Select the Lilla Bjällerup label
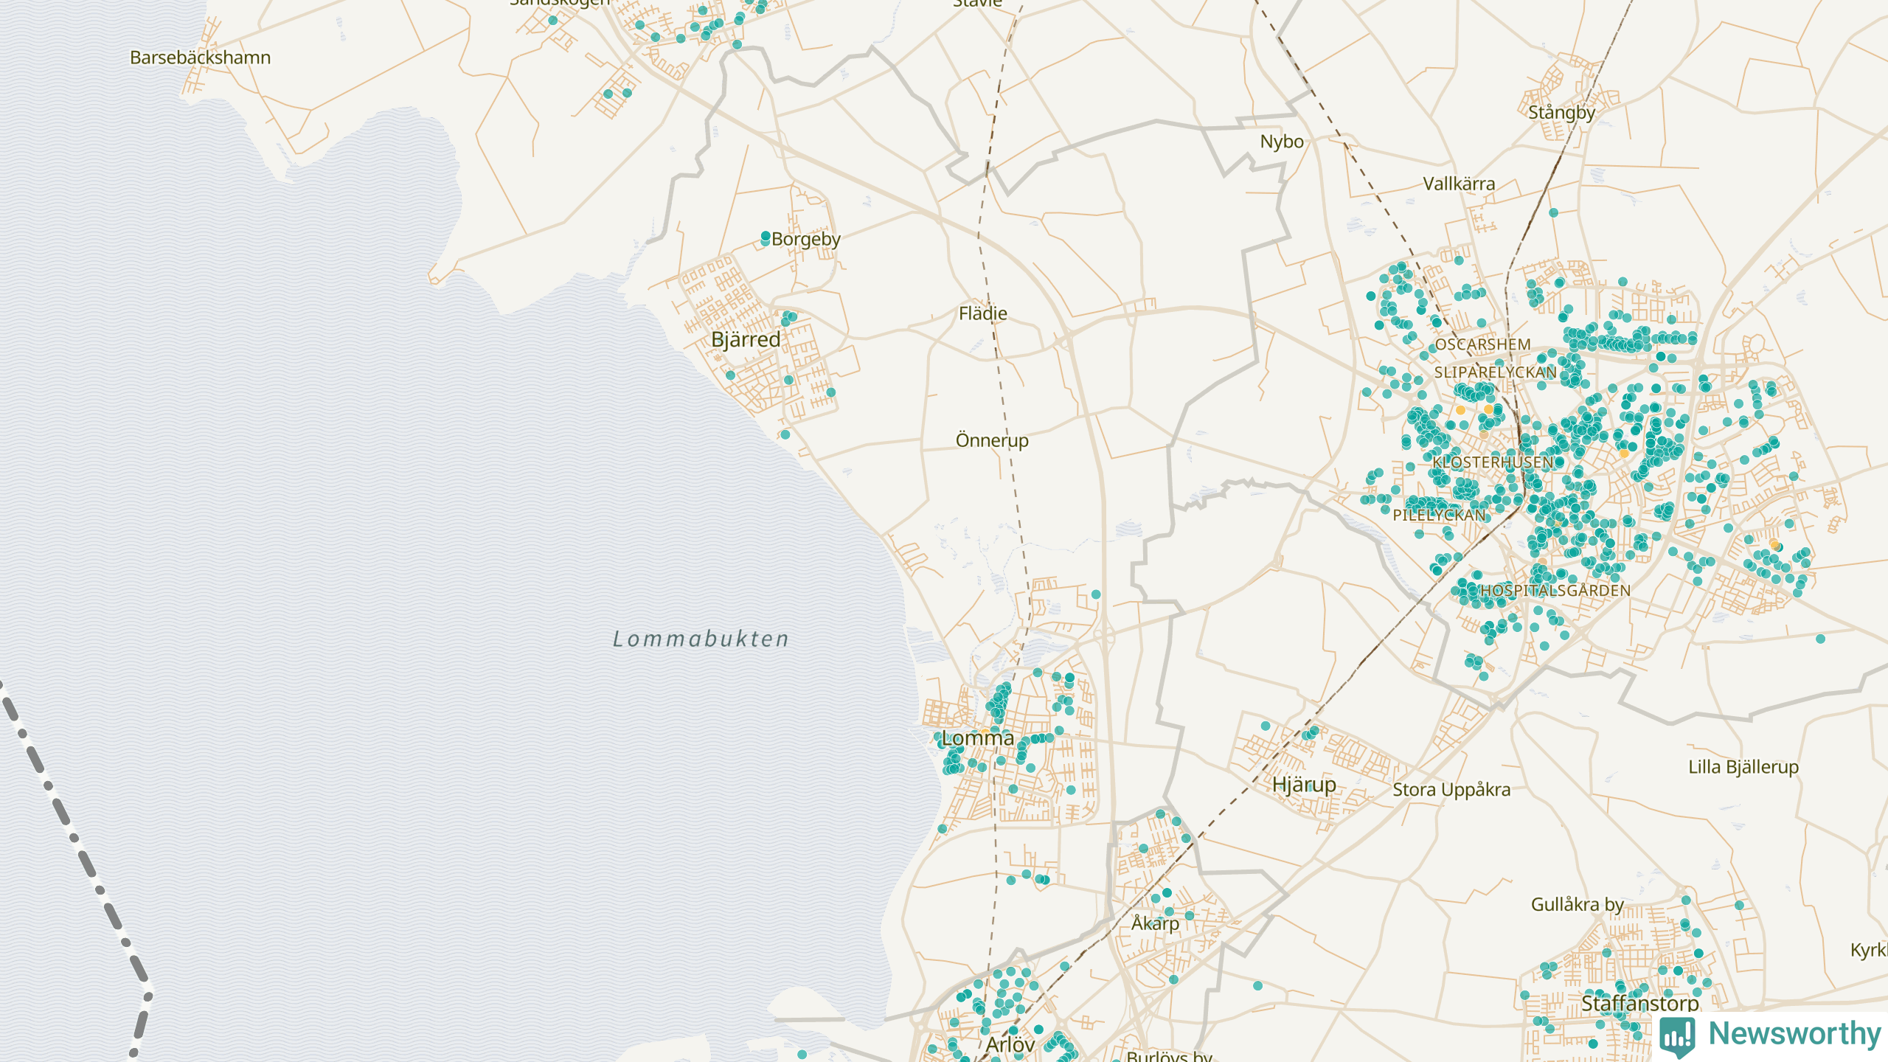Image resolution: width=1888 pixels, height=1062 pixels. click(x=1743, y=767)
